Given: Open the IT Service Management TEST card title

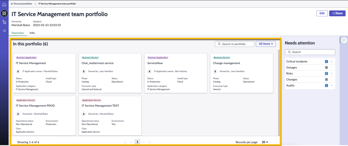Looking at the screenshot, I should pyautogui.click(x=101, y=106).
